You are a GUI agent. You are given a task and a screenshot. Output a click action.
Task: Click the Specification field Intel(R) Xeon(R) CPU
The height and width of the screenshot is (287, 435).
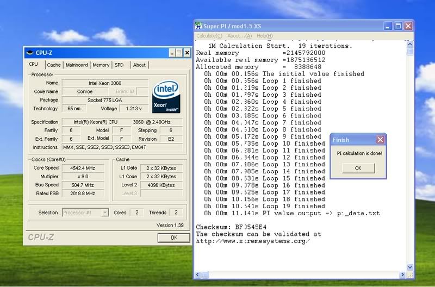122,122
